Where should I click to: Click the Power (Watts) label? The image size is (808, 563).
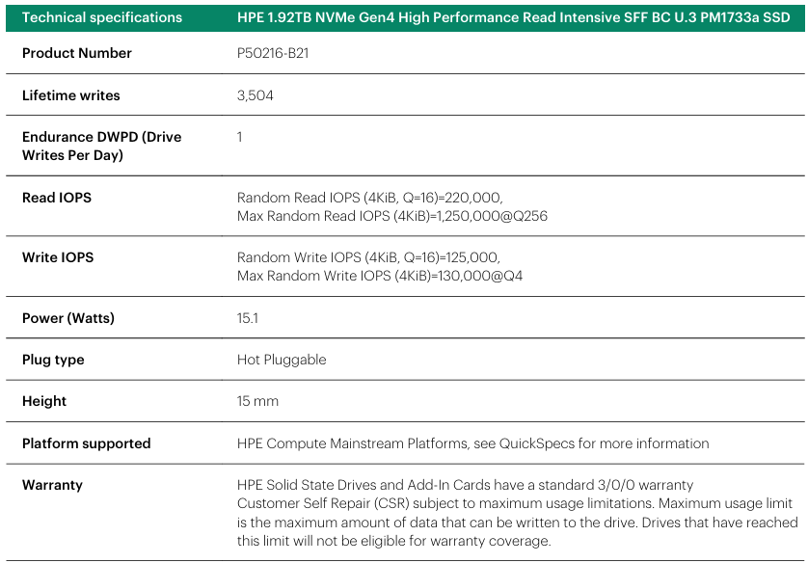point(68,318)
